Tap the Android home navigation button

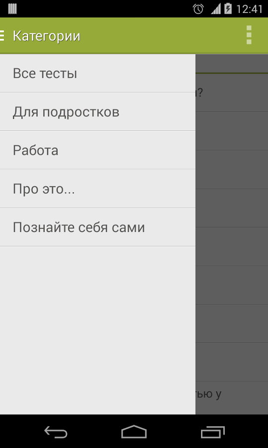pyautogui.click(x=134, y=432)
